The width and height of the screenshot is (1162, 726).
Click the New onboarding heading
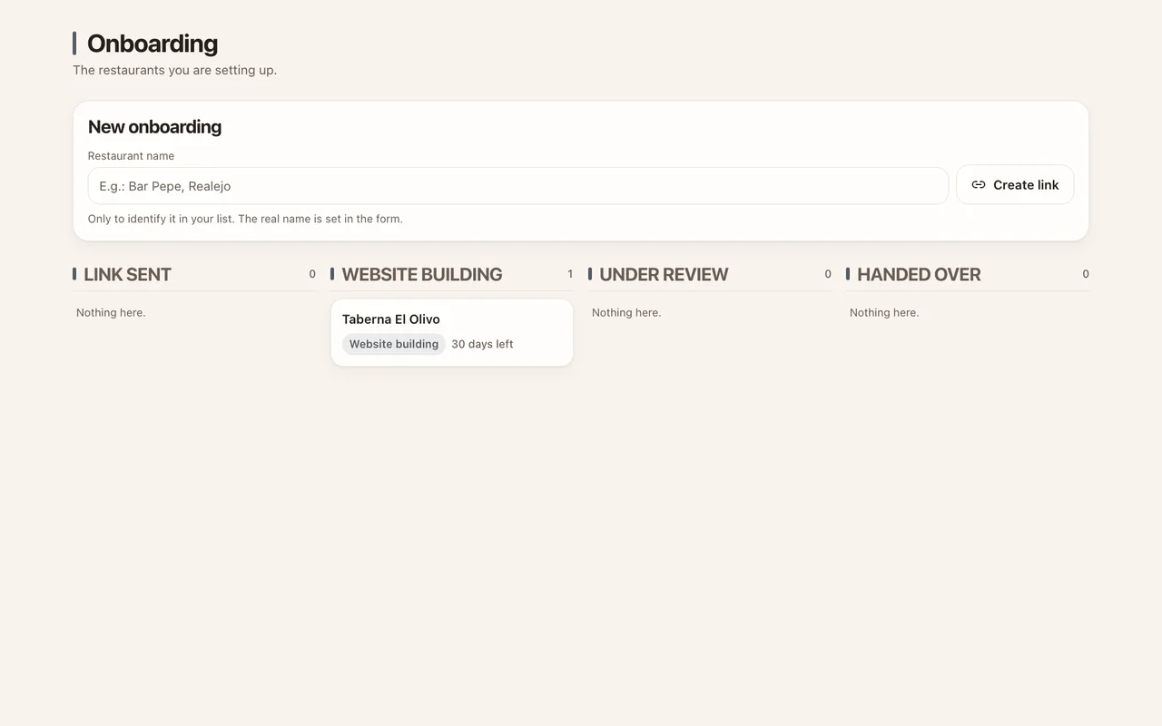tap(154, 127)
